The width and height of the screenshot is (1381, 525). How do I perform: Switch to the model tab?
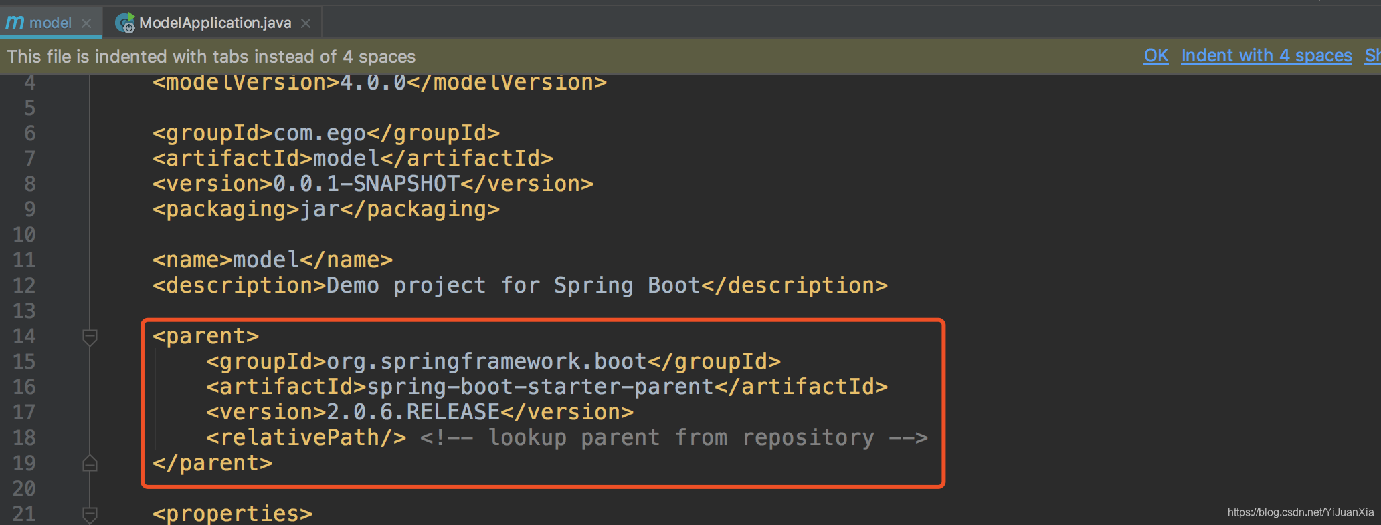click(x=50, y=23)
